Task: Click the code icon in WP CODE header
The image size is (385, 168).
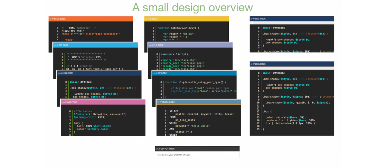Action: (x=154, y=73)
